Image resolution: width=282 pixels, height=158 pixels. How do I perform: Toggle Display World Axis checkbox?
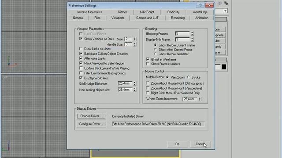[x=81, y=78]
